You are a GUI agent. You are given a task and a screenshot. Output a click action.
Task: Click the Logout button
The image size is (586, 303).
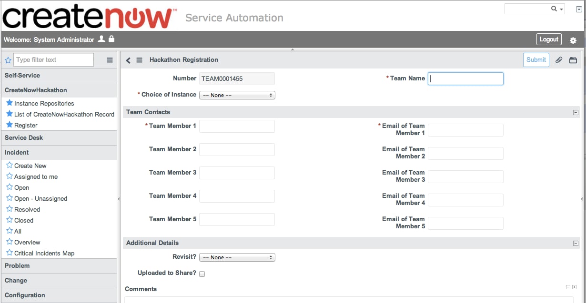click(x=549, y=39)
